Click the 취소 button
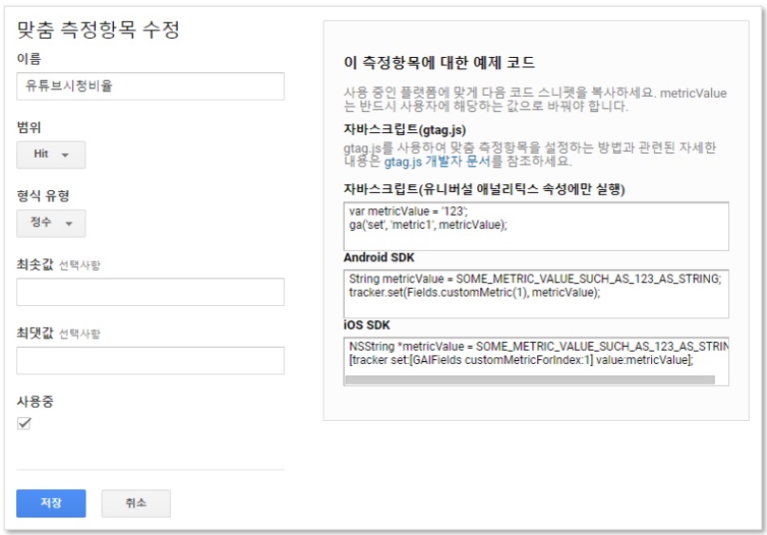The width and height of the screenshot is (767, 535). pos(136,504)
